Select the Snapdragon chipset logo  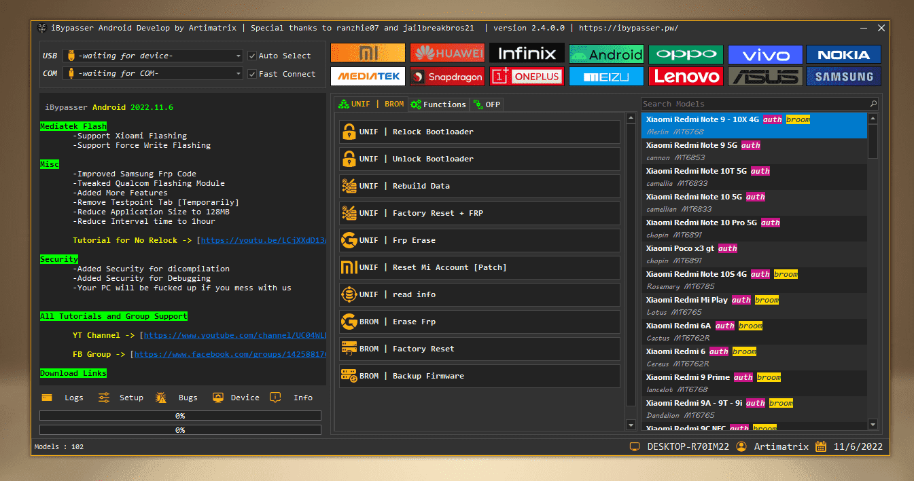447,77
